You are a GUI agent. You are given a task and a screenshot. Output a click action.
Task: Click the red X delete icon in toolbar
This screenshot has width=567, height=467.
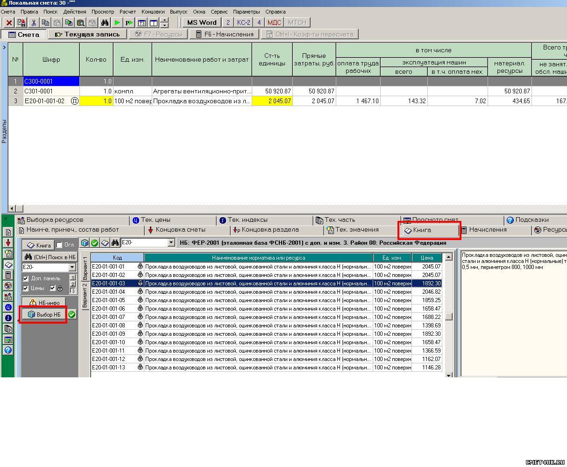click(x=9, y=22)
